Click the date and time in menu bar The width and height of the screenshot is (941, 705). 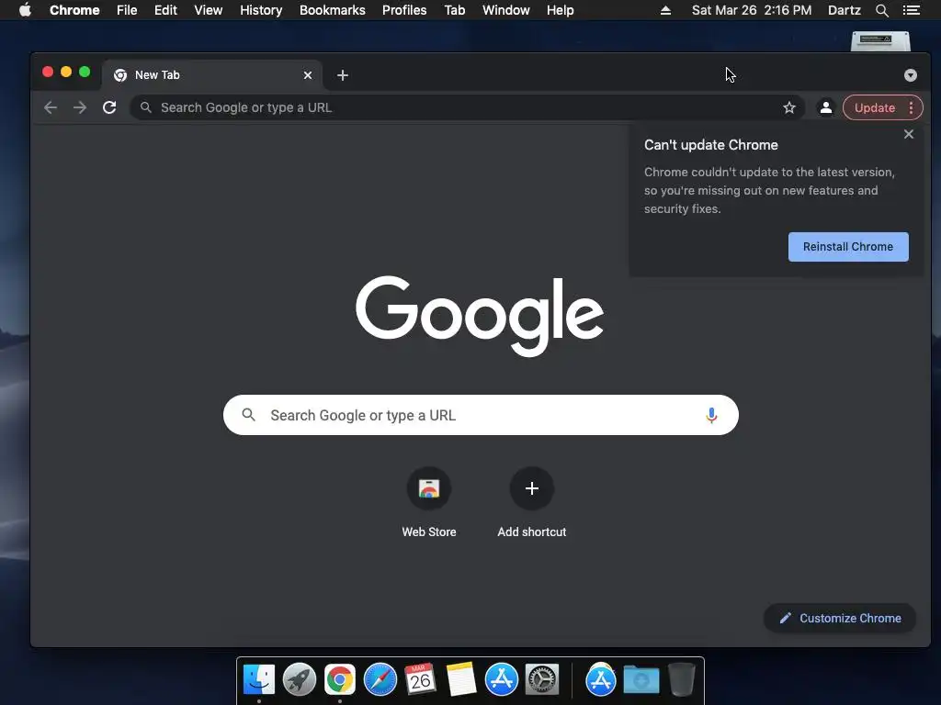pyautogui.click(x=752, y=10)
